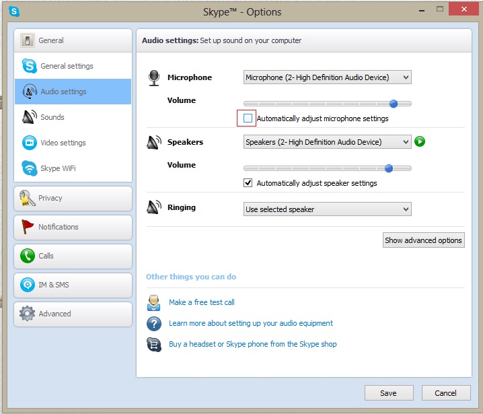483x414 pixels.
Task: Click the Notifications red flag icon
Action: (x=27, y=227)
